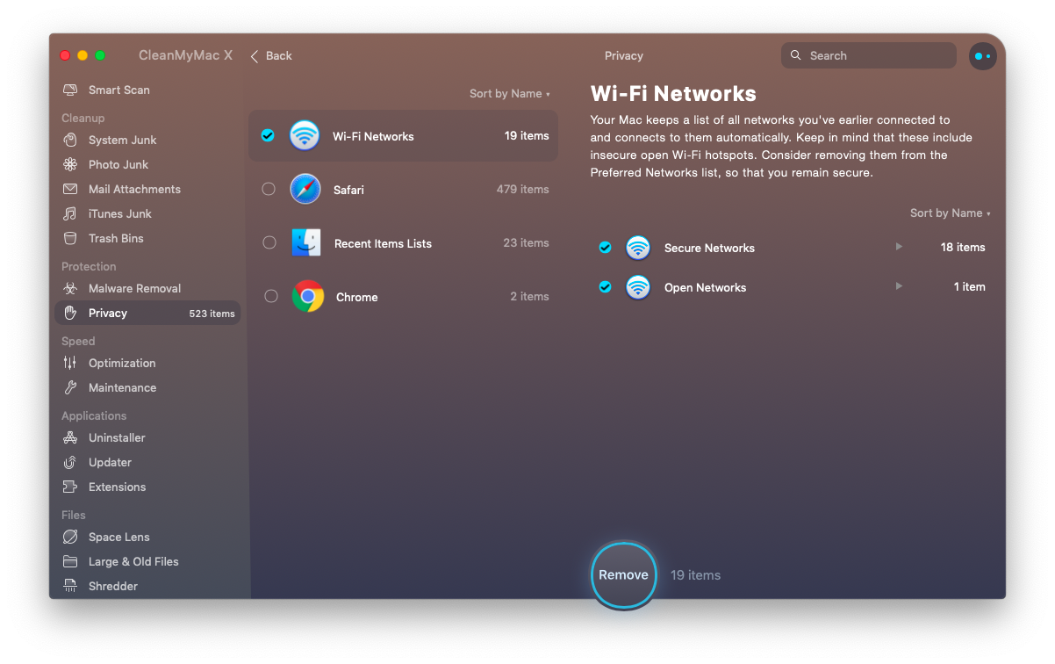The width and height of the screenshot is (1055, 664).
Task: Click the Finder icon for Recent Items Lists
Action: 306,243
